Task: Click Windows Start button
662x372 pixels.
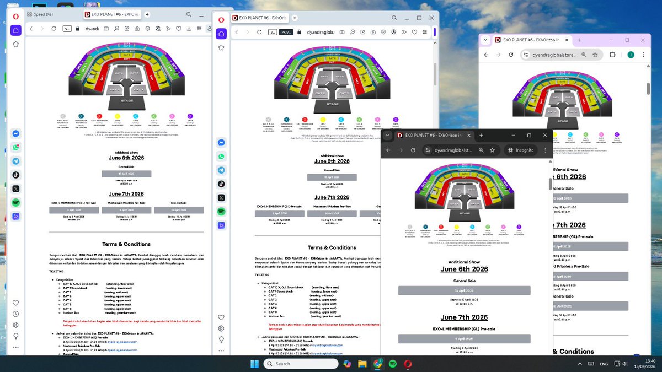Action: click(255, 364)
